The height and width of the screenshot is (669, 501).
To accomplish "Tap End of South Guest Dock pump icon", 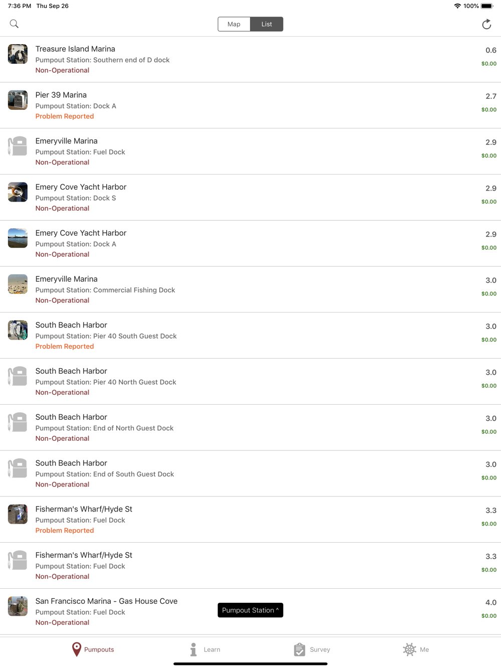I will click(18, 468).
